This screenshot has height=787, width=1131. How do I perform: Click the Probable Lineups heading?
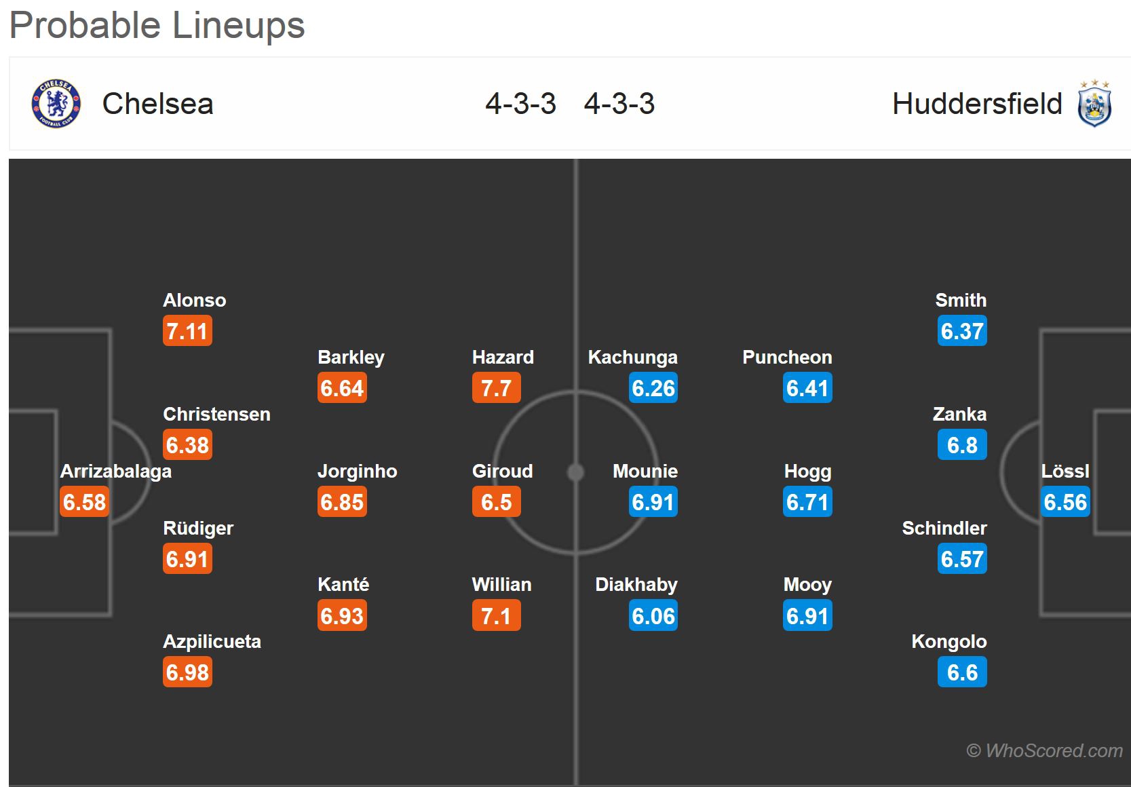point(157,25)
